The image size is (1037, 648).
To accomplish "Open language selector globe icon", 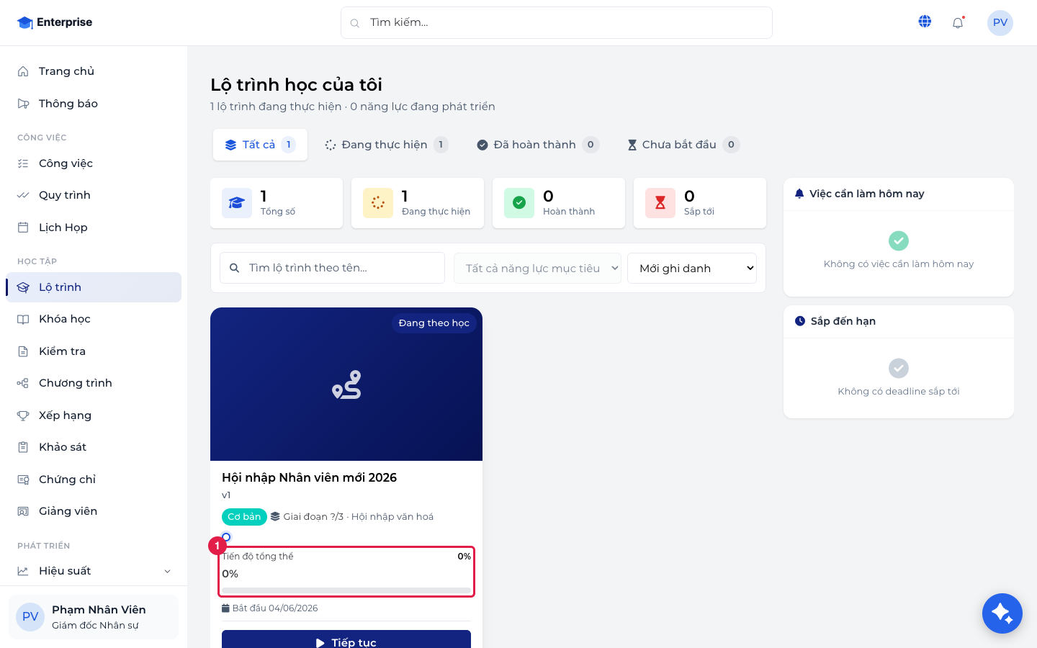I will pyautogui.click(x=925, y=22).
